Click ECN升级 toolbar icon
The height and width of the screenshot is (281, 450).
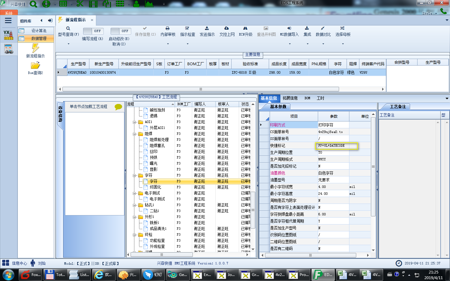245,28
